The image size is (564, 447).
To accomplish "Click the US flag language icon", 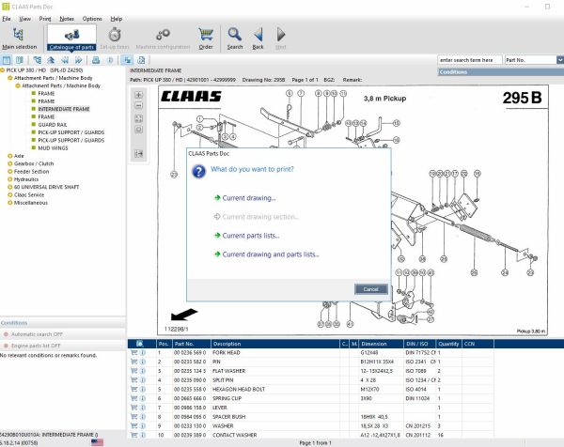I will [x=97, y=442].
